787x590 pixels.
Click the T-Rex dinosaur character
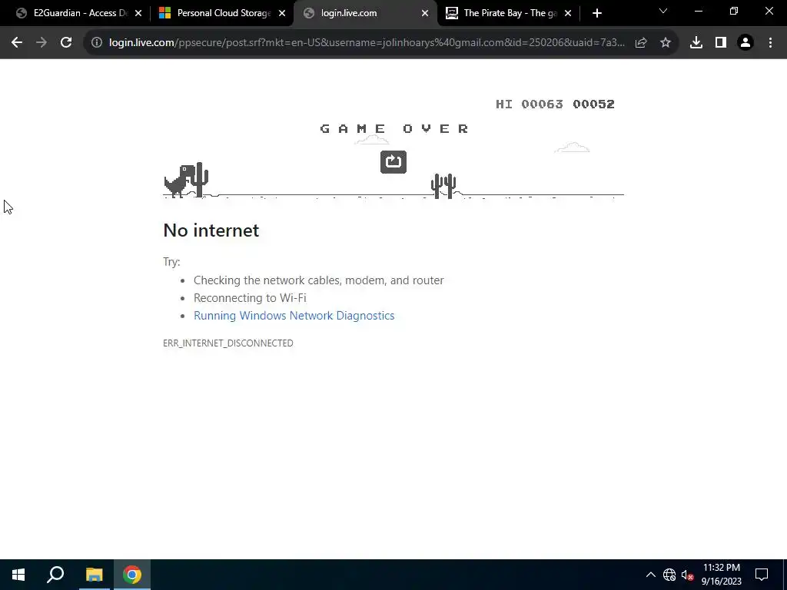pyautogui.click(x=180, y=181)
